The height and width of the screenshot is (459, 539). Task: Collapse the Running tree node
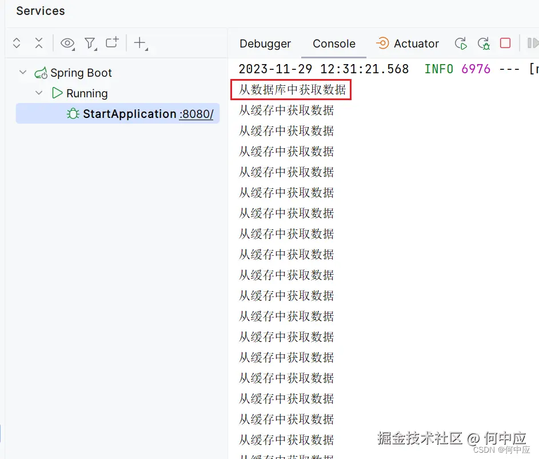tap(38, 93)
